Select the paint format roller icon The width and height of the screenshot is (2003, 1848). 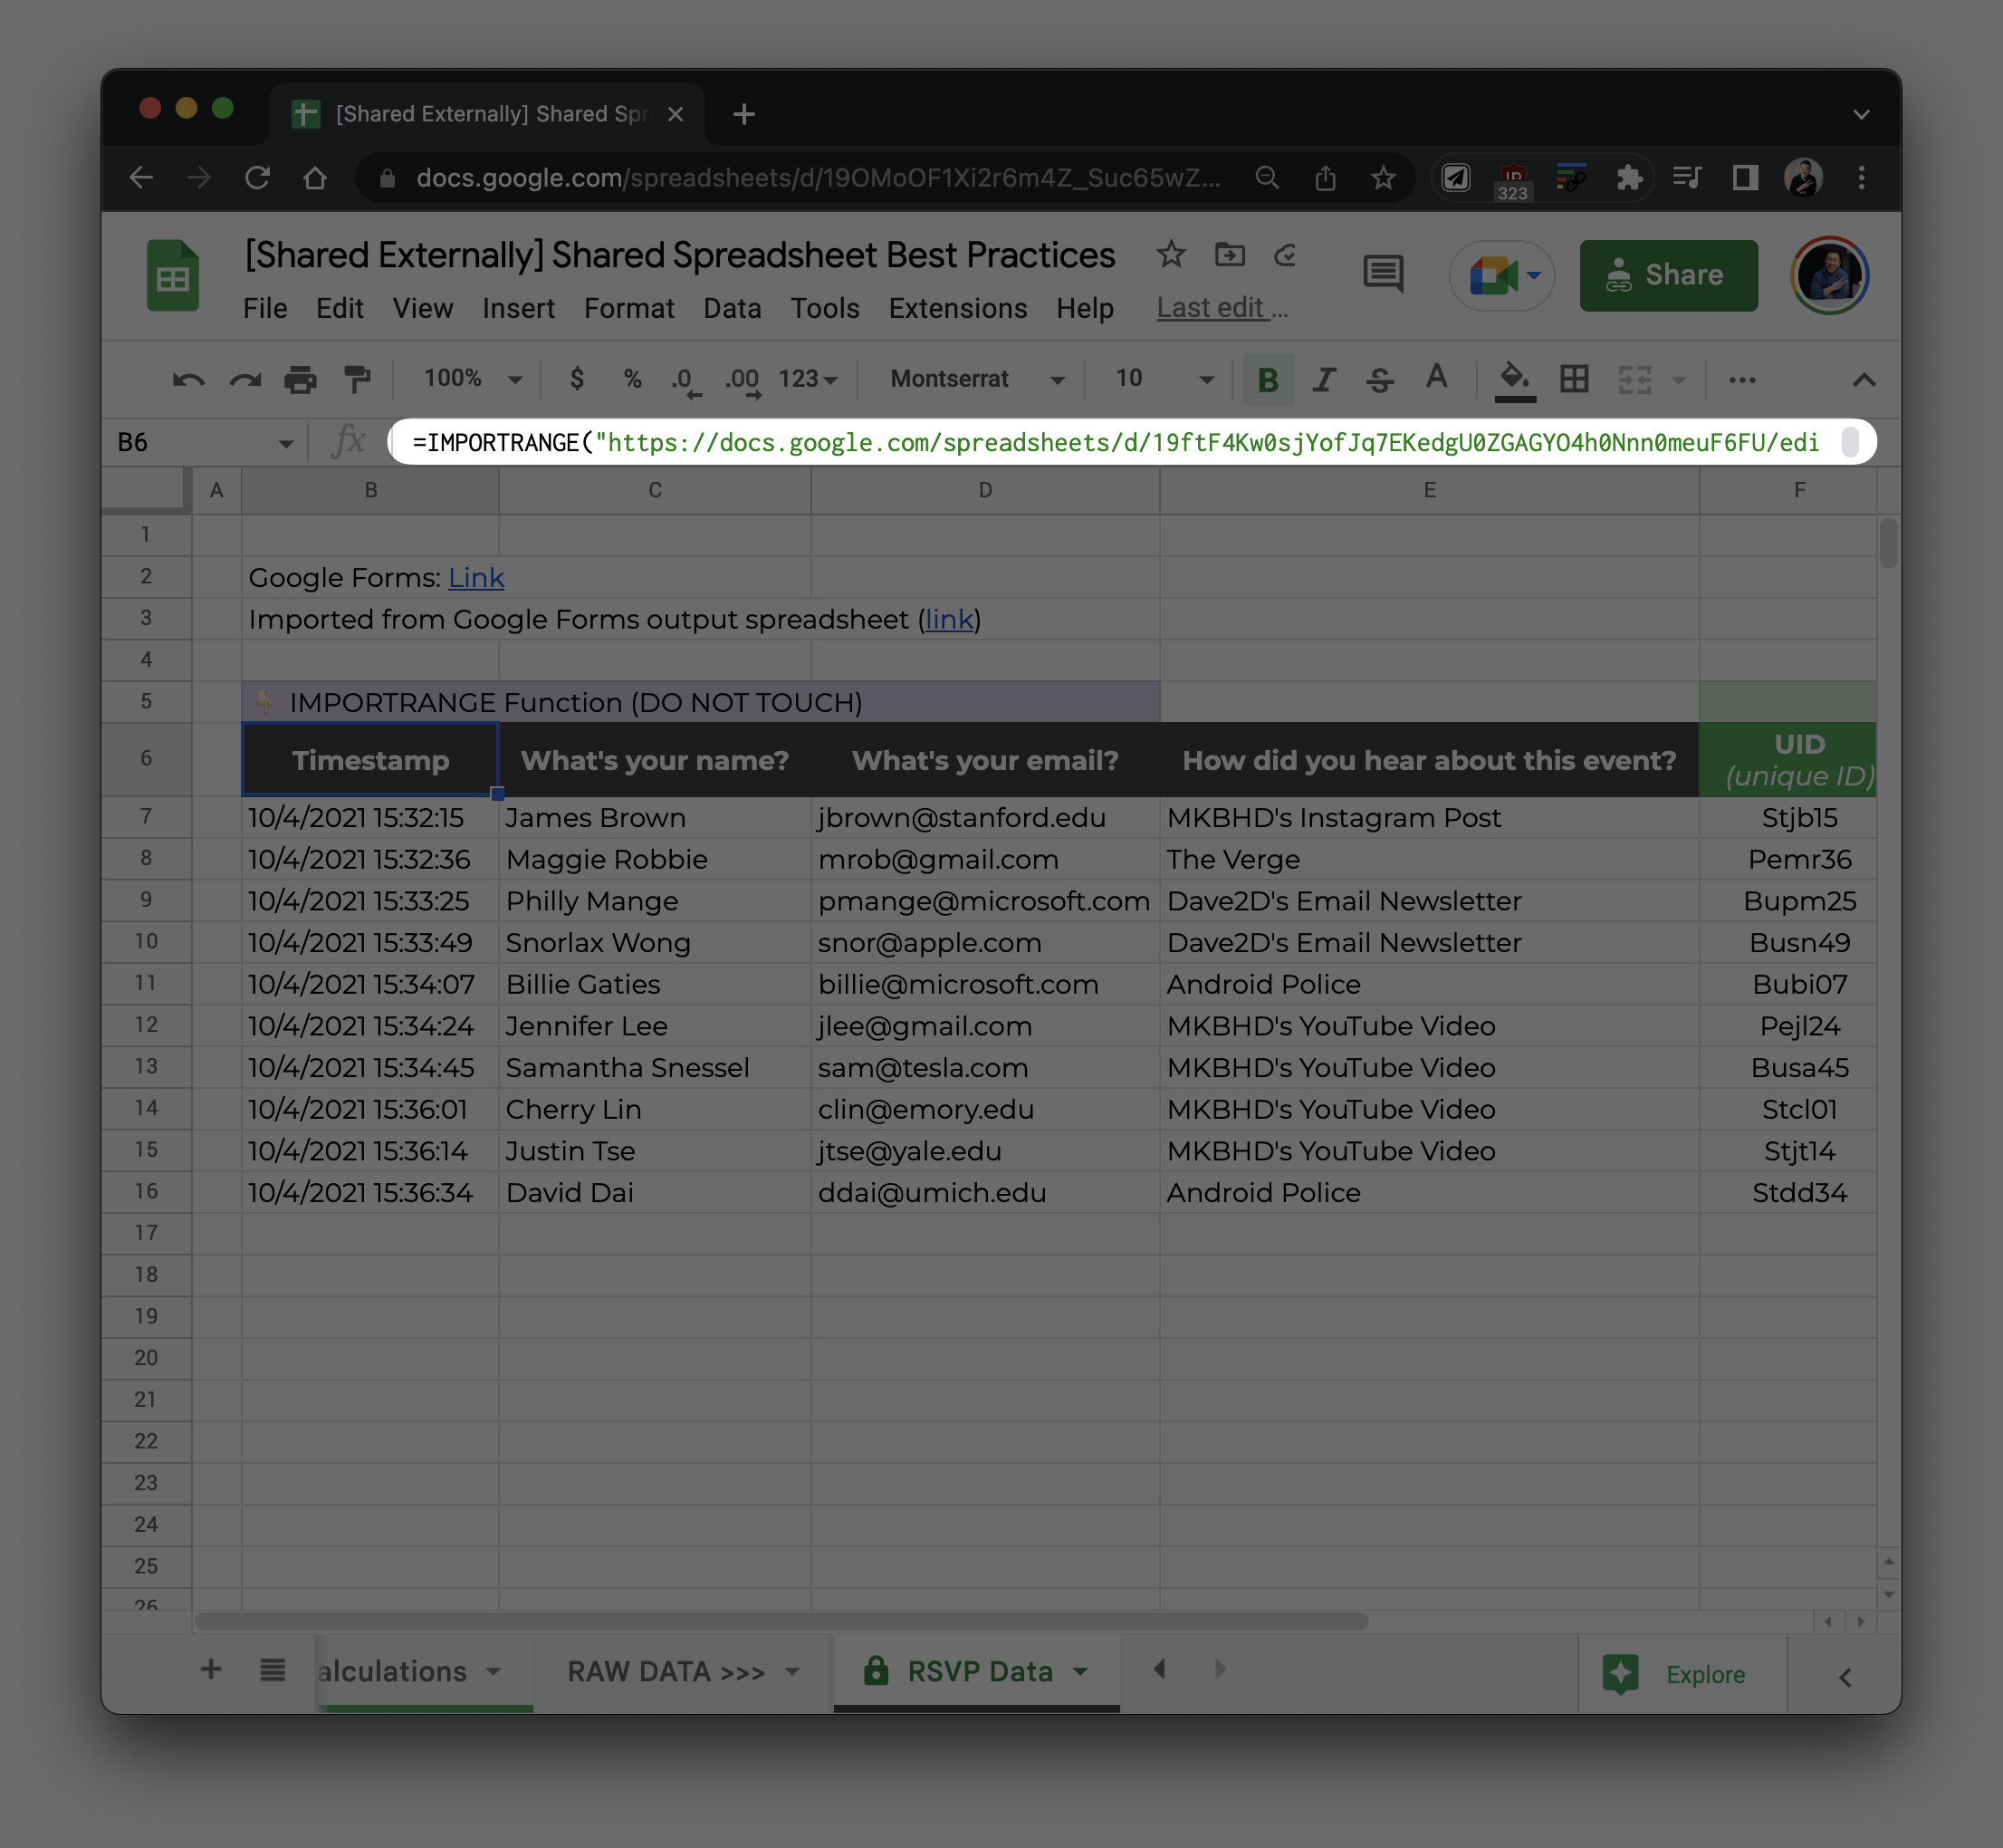(357, 380)
